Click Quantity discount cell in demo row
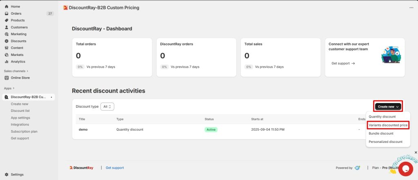Image resolution: width=418 pixels, height=180 pixels. click(x=130, y=130)
